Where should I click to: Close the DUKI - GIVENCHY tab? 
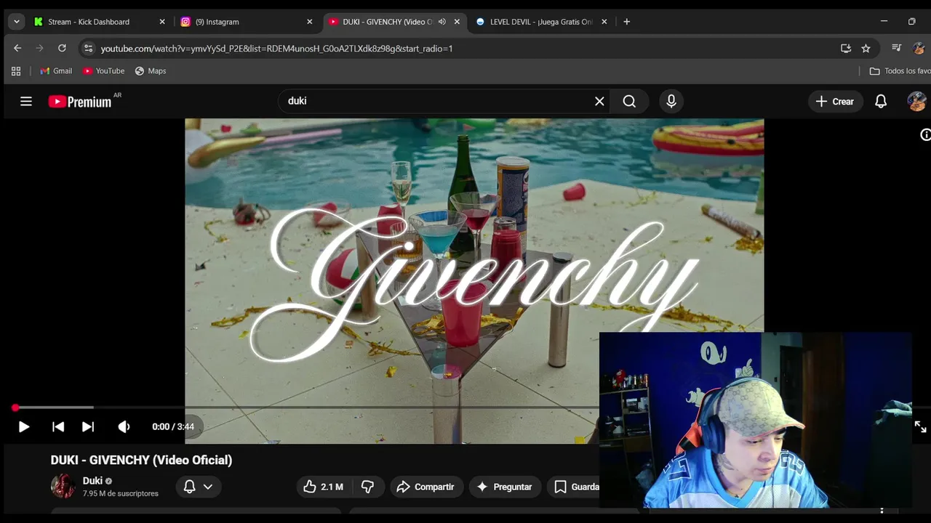click(x=457, y=22)
